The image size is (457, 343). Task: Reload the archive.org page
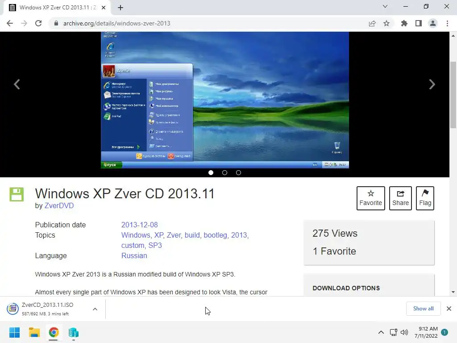click(x=38, y=23)
